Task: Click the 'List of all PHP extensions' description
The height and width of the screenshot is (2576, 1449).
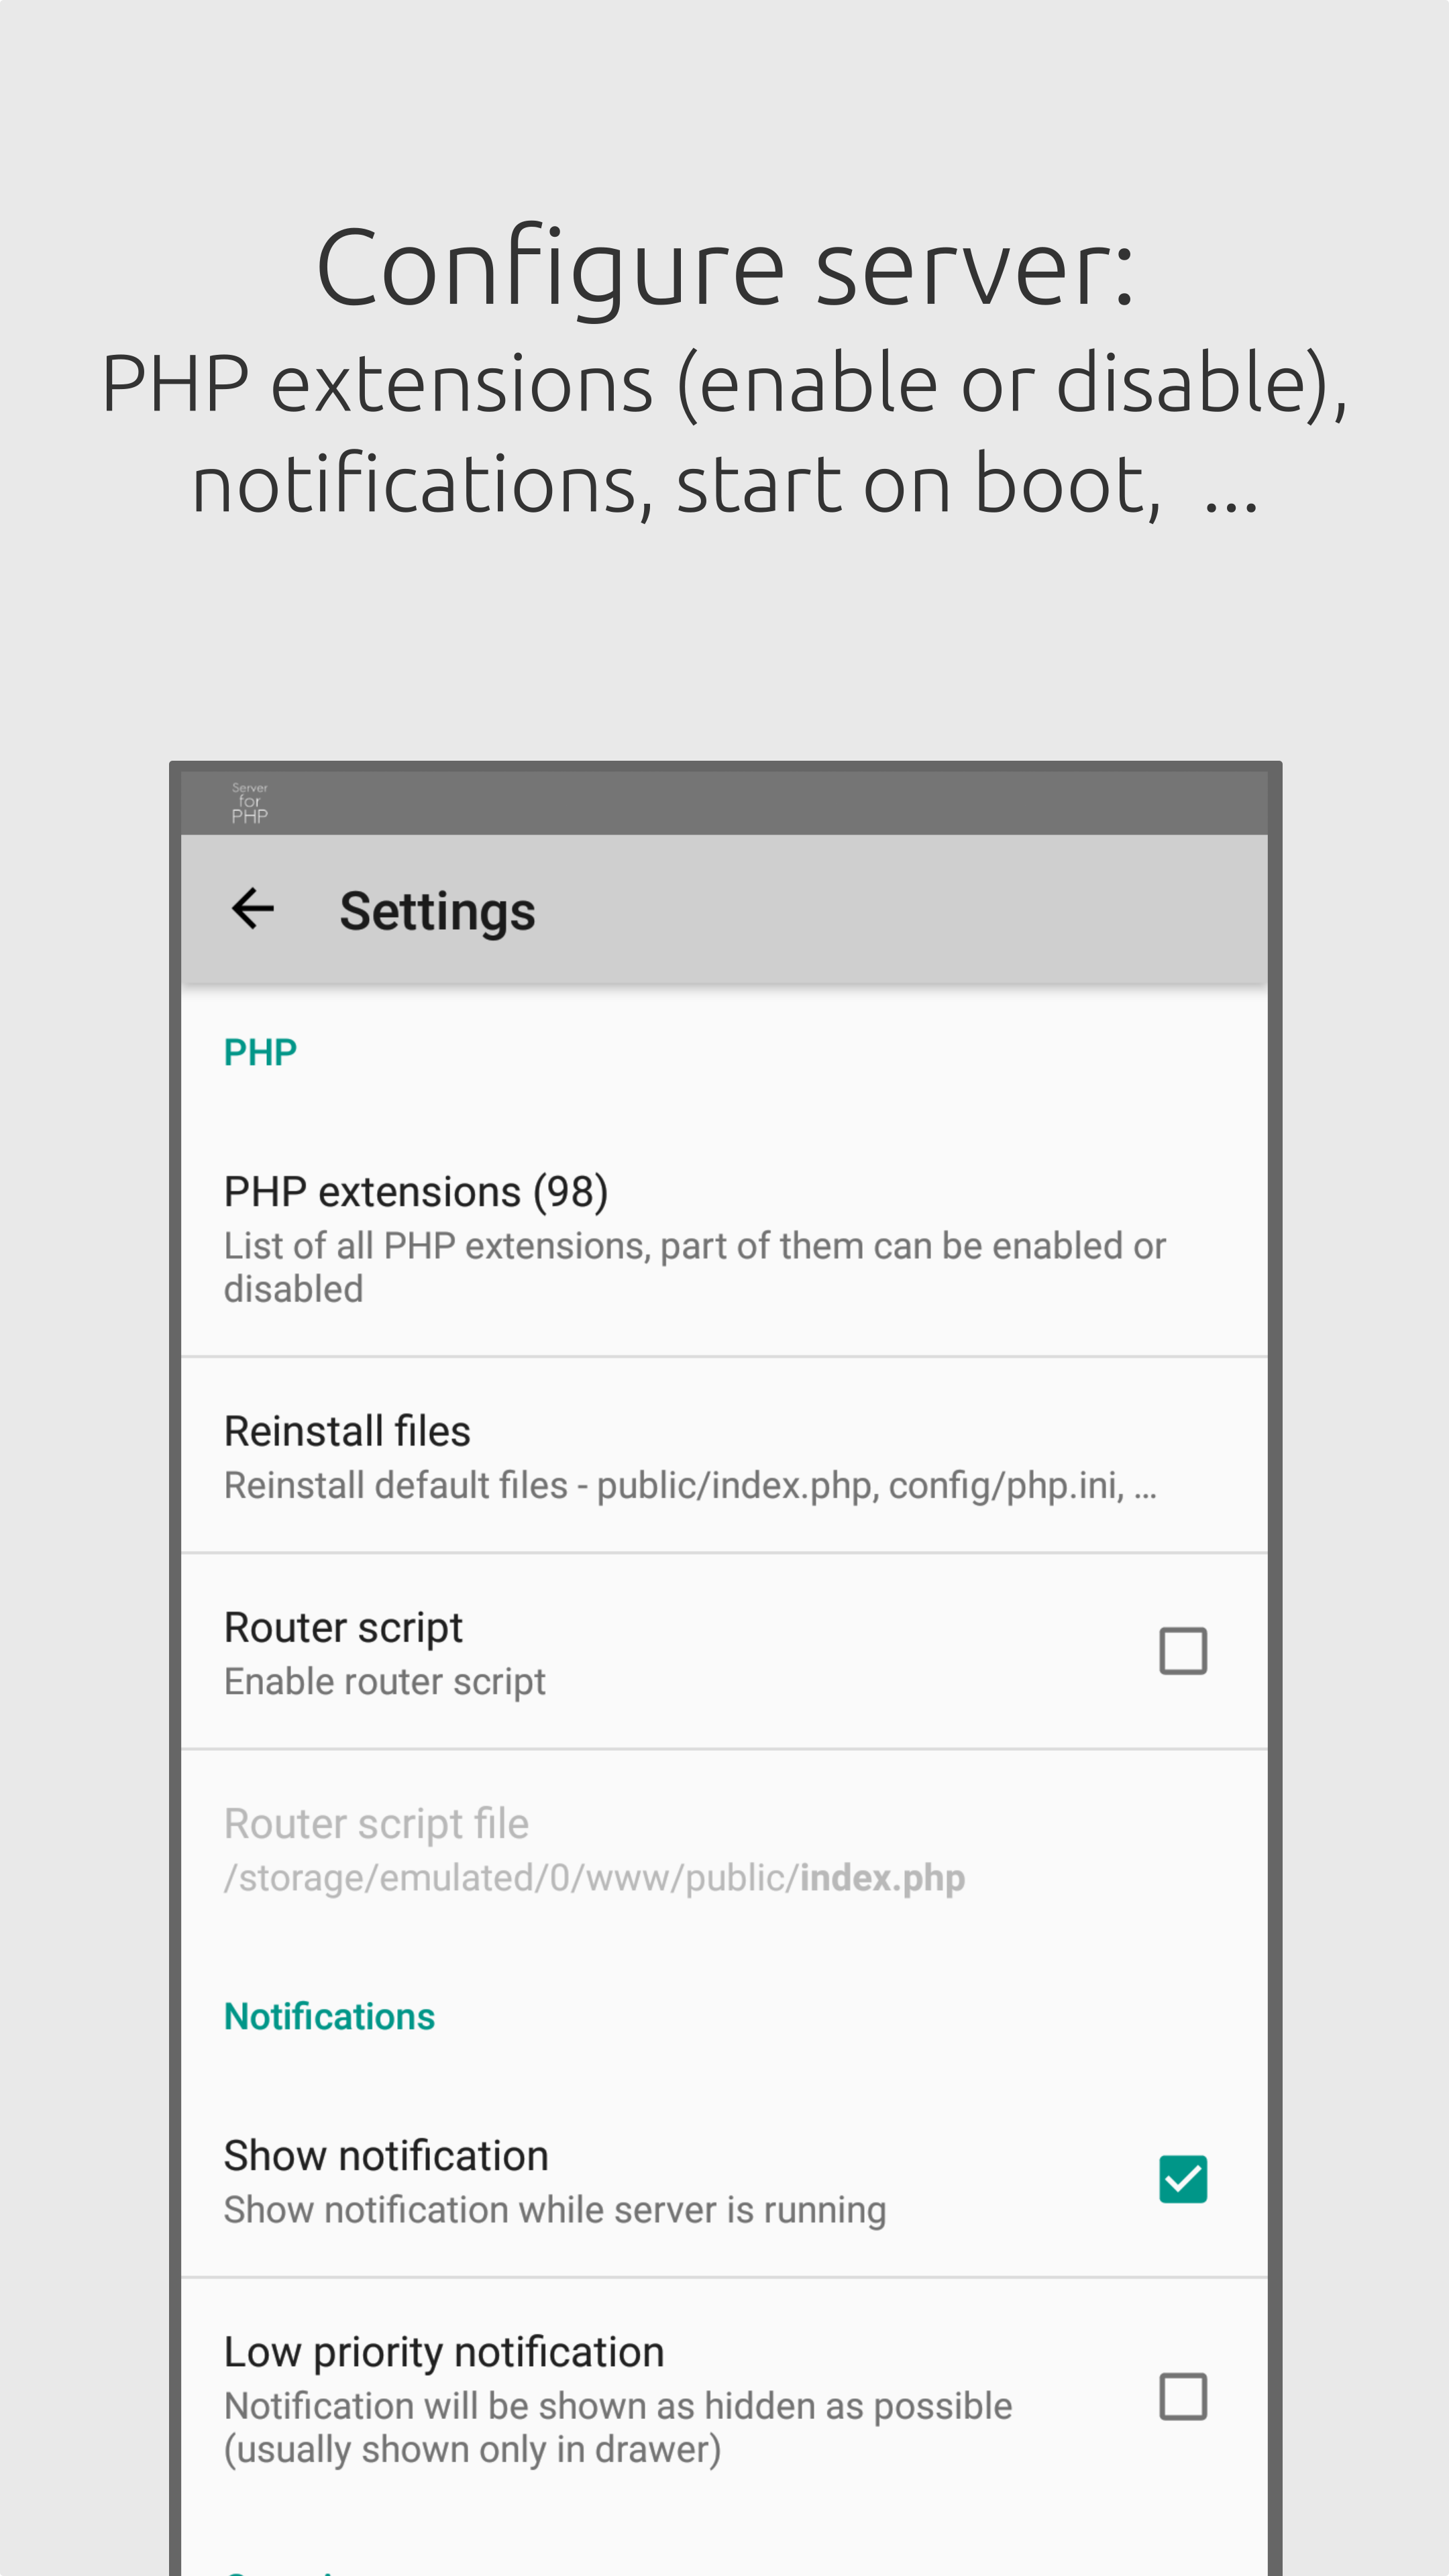Action: tap(694, 1267)
